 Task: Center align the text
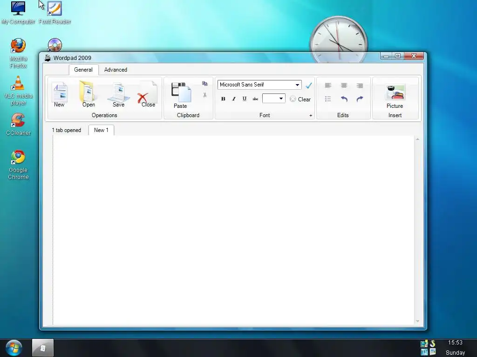344,86
